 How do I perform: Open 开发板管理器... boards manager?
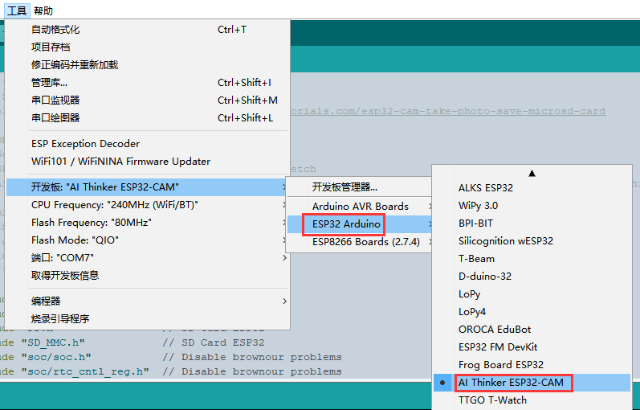[359, 187]
